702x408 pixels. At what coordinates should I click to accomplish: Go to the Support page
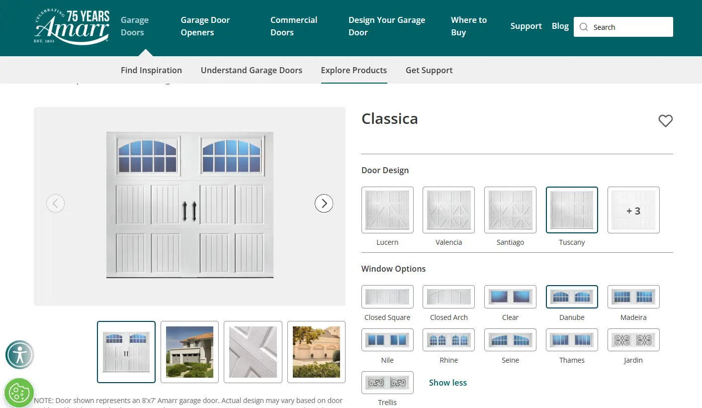pos(526,26)
